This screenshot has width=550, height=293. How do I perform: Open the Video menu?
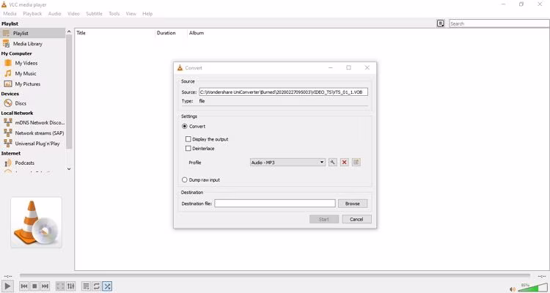[73, 14]
